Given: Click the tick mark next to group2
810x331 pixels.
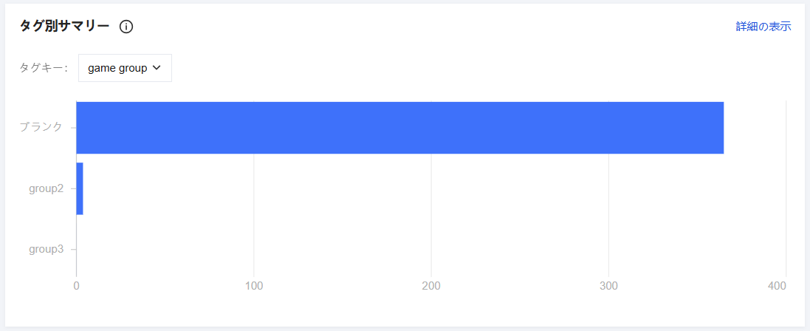Looking at the screenshot, I should (73, 188).
